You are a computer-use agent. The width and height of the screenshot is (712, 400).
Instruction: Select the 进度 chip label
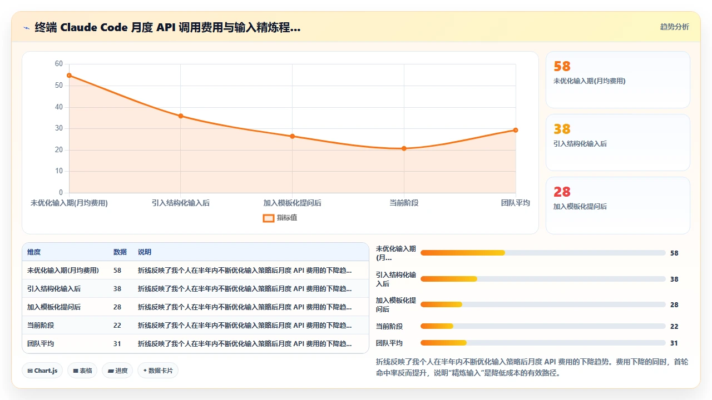click(121, 371)
